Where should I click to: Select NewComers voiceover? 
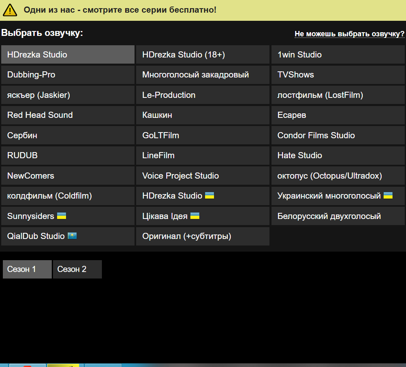[68, 176]
